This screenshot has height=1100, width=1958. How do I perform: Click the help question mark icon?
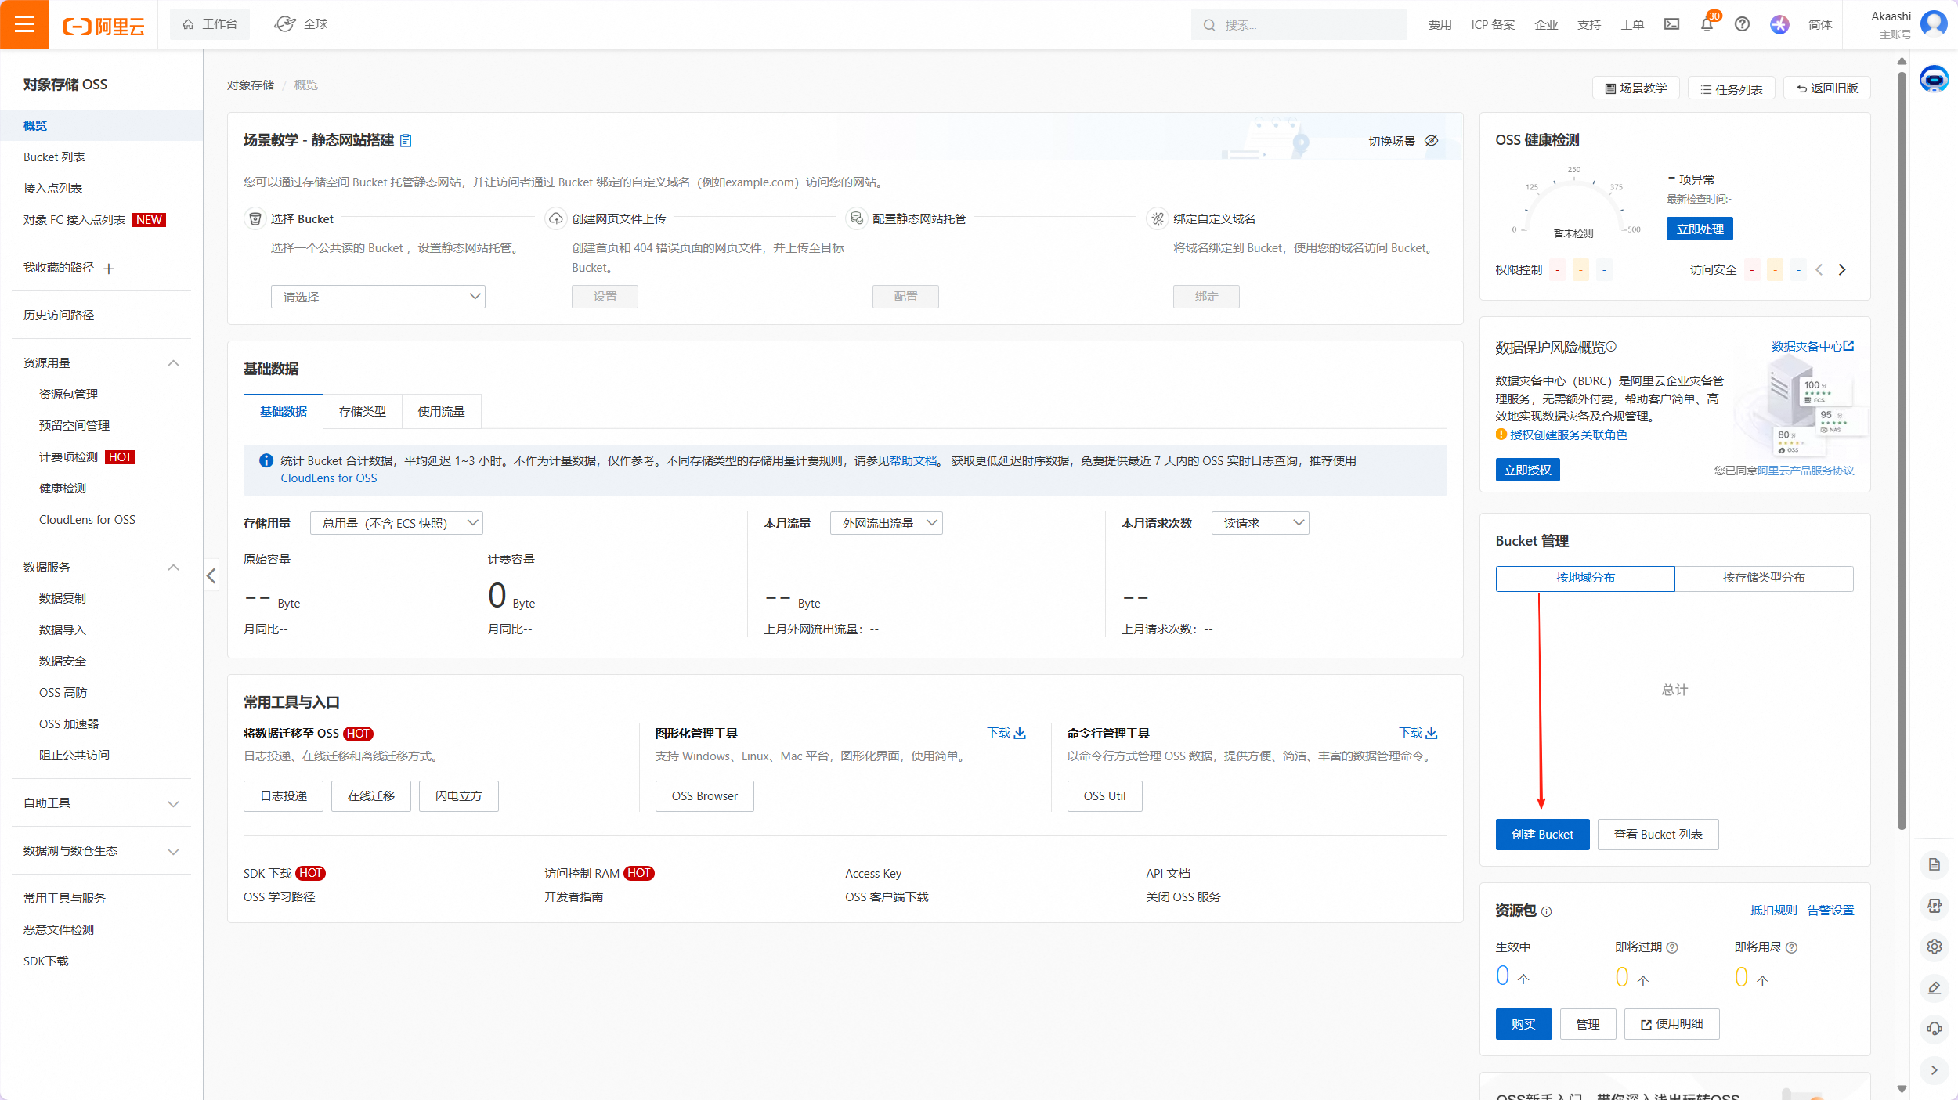1742,25
